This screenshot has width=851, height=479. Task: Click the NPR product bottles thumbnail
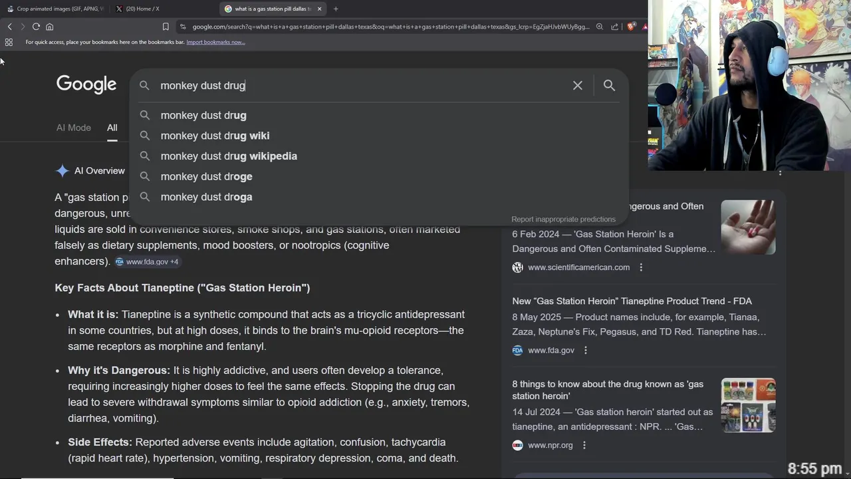click(x=748, y=405)
